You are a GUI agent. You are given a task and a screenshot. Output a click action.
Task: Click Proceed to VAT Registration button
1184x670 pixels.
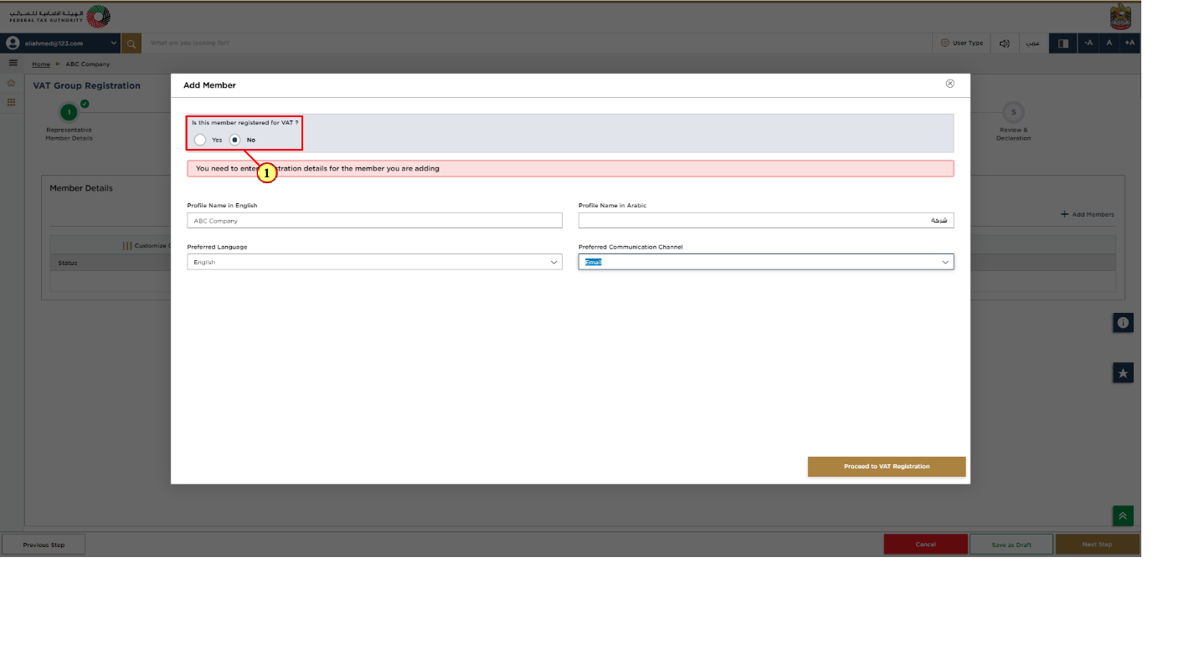[x=887, y=467]
